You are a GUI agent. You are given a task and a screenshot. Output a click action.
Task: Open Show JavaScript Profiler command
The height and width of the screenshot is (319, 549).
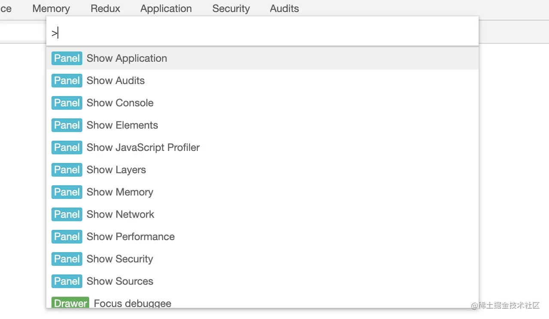[143, 147]
